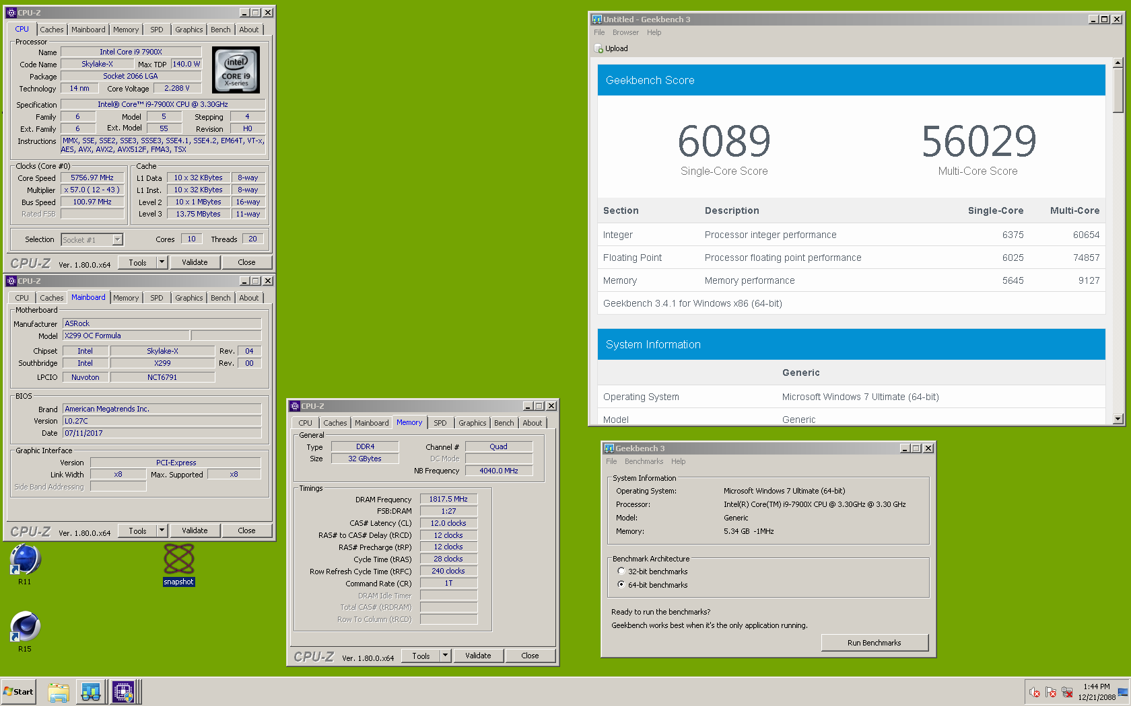Click the Upload icon in Geekbench toolbar
The height and width of the screenshot is (706, 1131).
tap(598, 48)
